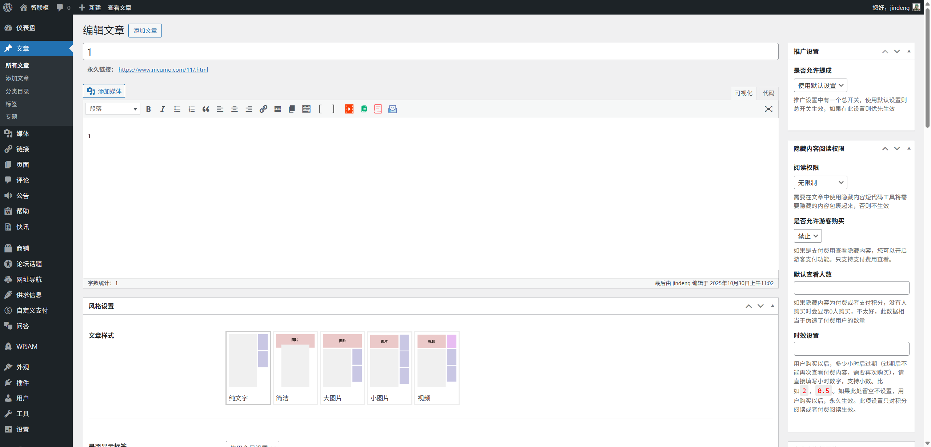931x447 pixels.
Task: Toggle bold formatting in editor toolbar
Action: tap(148, 109)
